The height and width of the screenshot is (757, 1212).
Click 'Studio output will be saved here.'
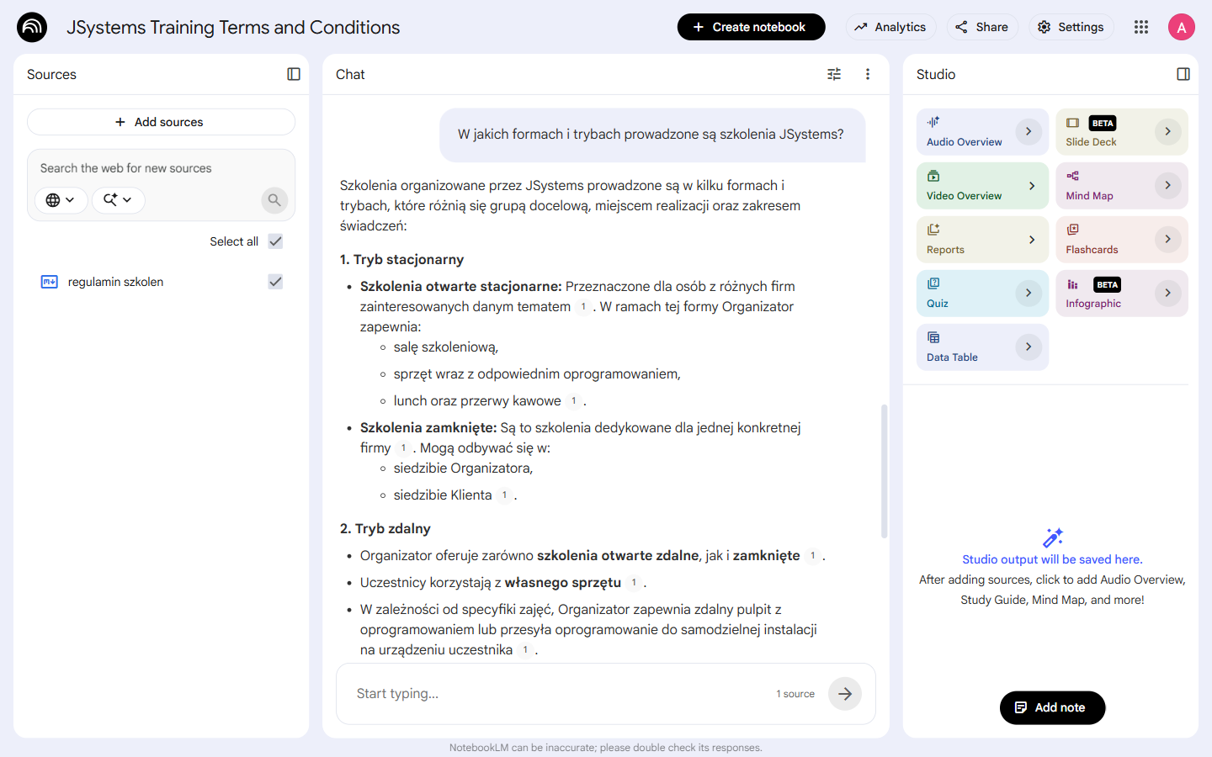click(1052, 559)
